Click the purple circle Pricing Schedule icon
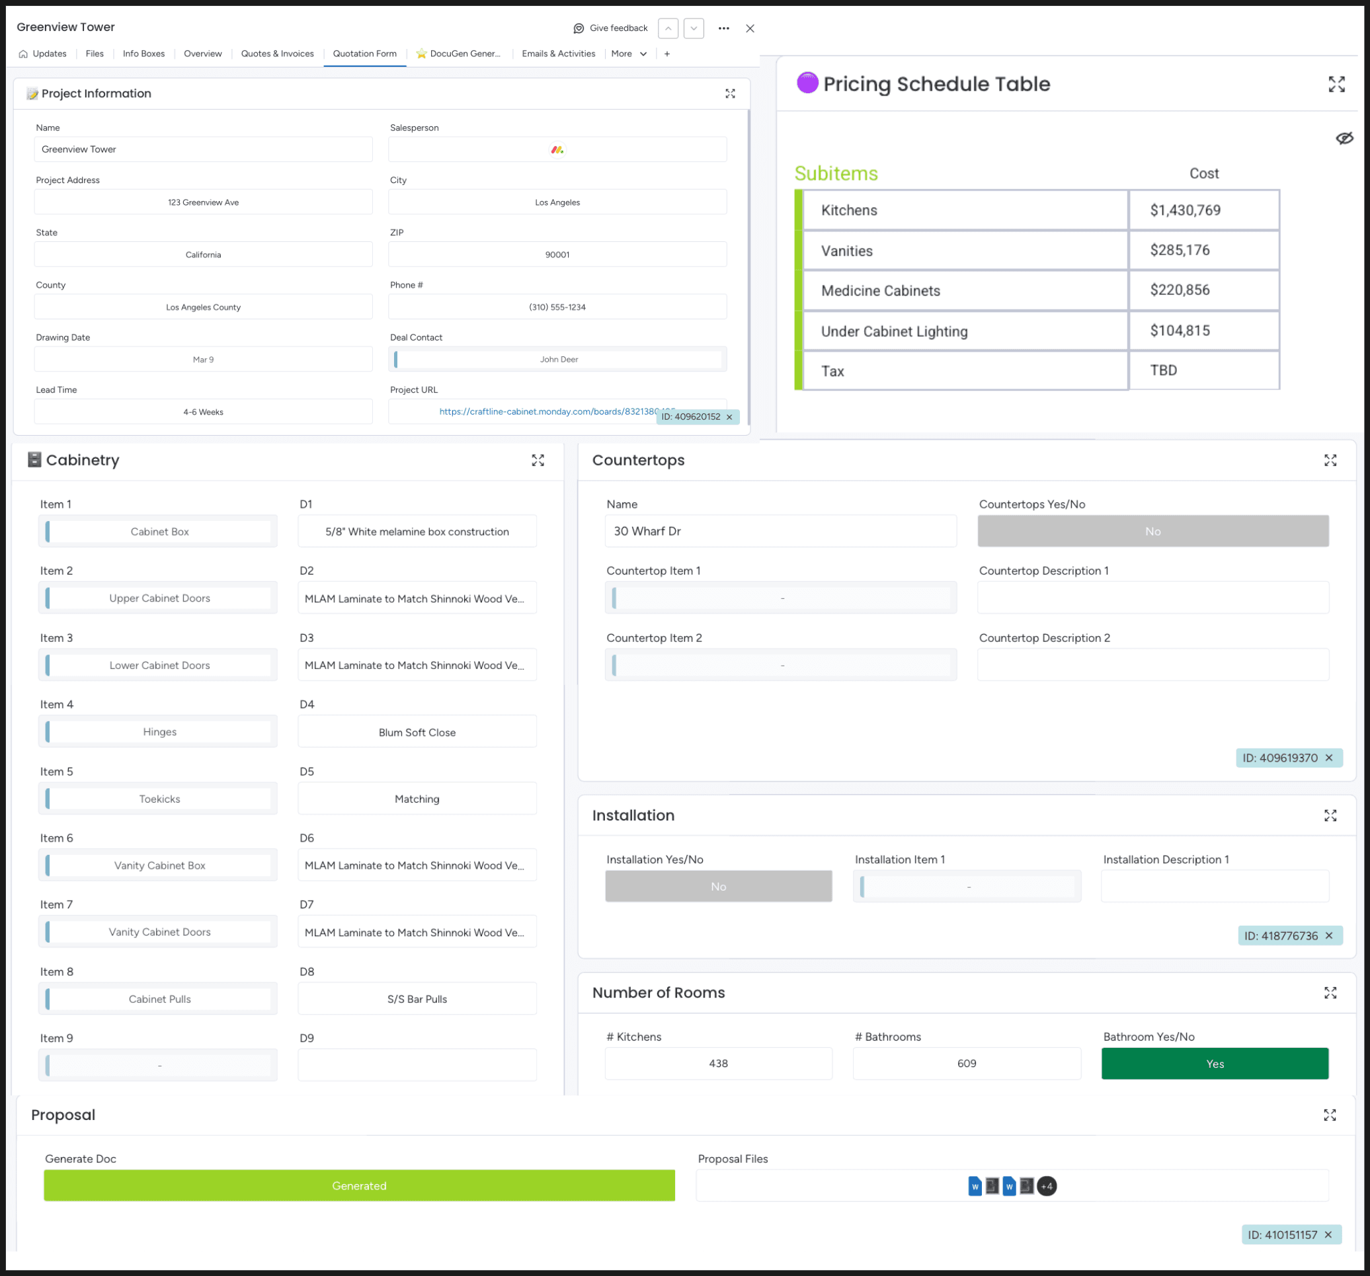1370x1276 pixels. point(807,83)
